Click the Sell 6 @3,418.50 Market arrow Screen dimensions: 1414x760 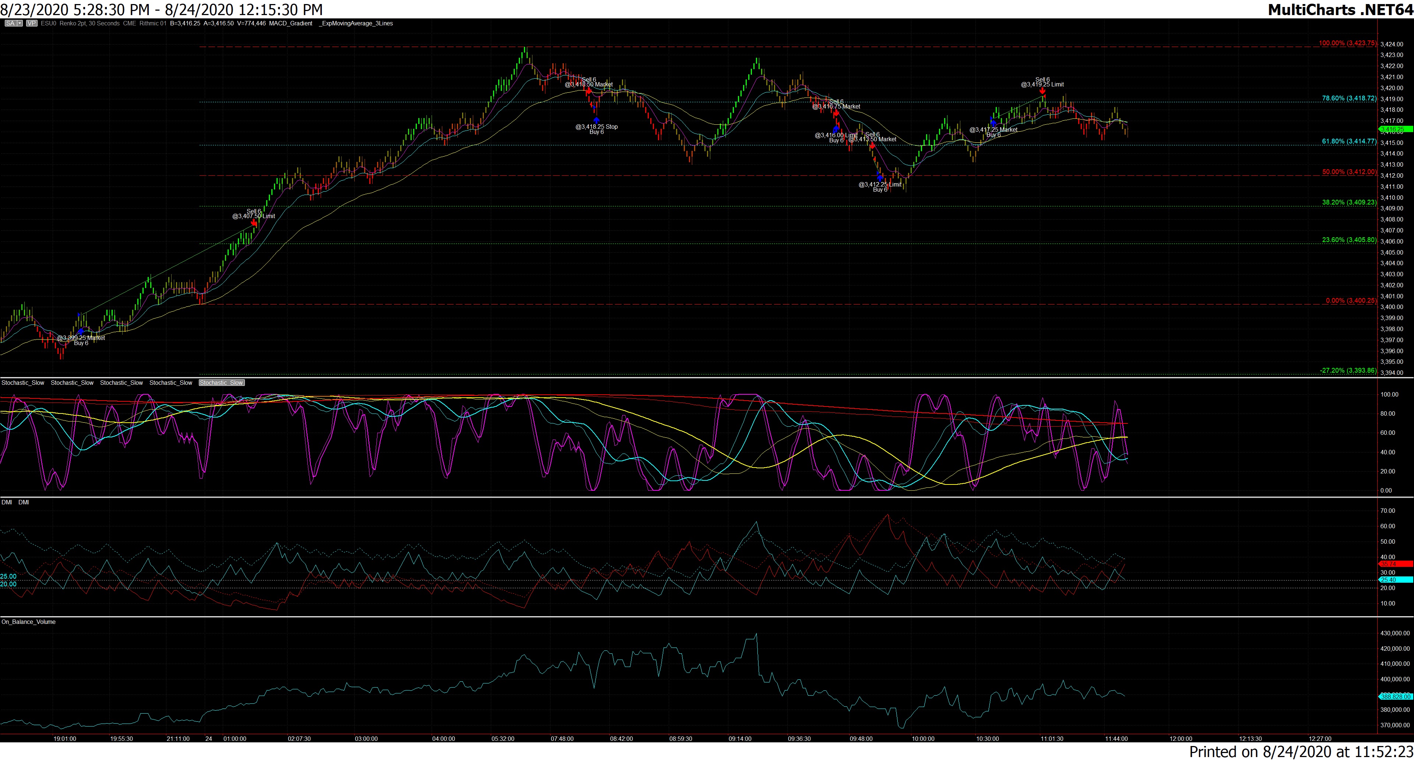(588, 91)
